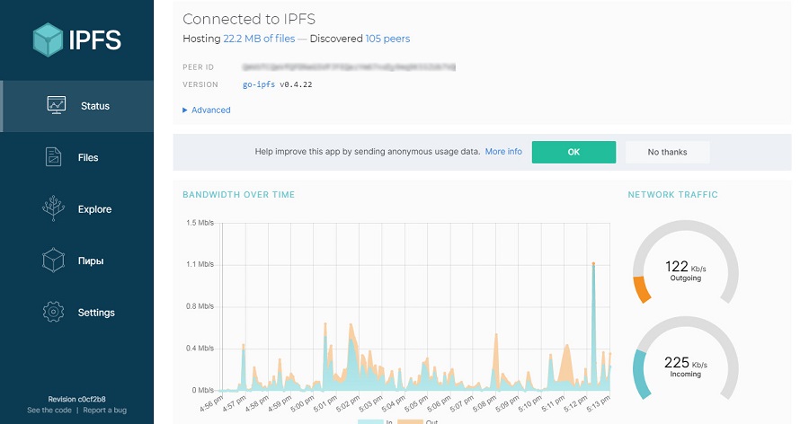The height and width of the screenshot is (424, 809).
Task: Expand the Advanced details
Action: [207, 110]
